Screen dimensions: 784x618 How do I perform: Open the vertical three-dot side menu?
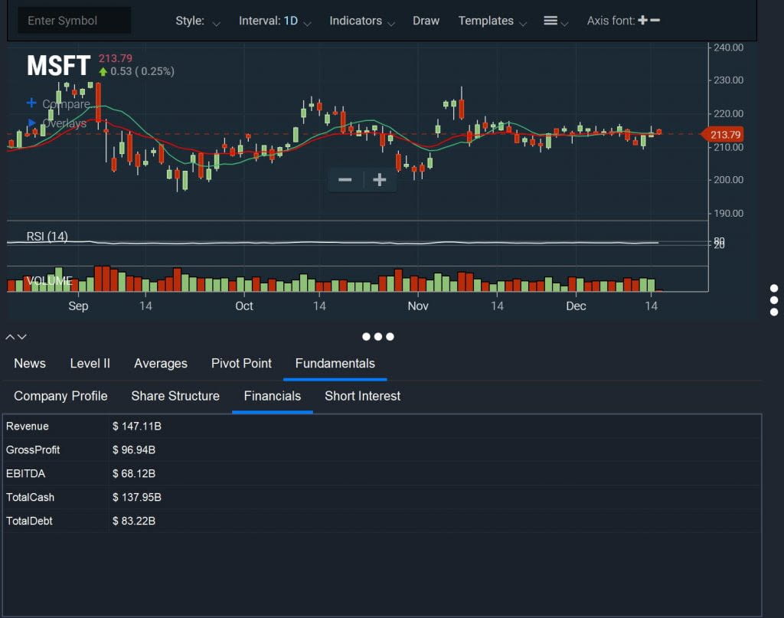(774, 300)
